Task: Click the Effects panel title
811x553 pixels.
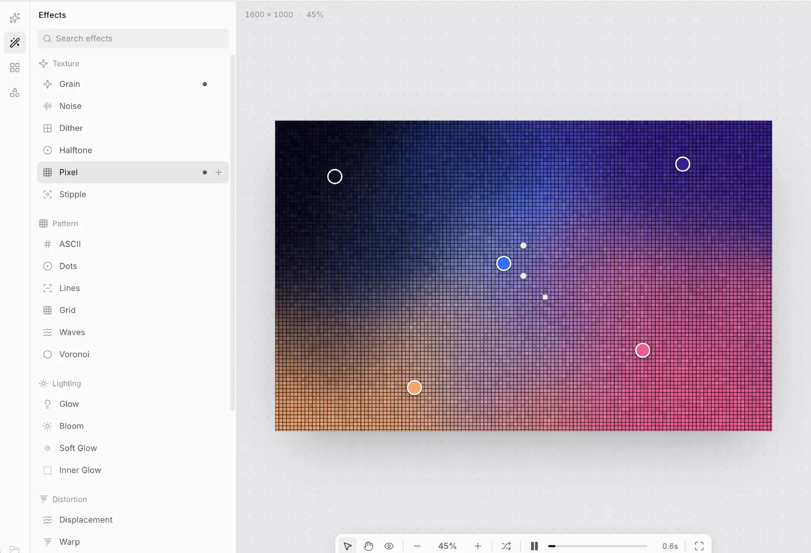Action: (x=52, y=15)
